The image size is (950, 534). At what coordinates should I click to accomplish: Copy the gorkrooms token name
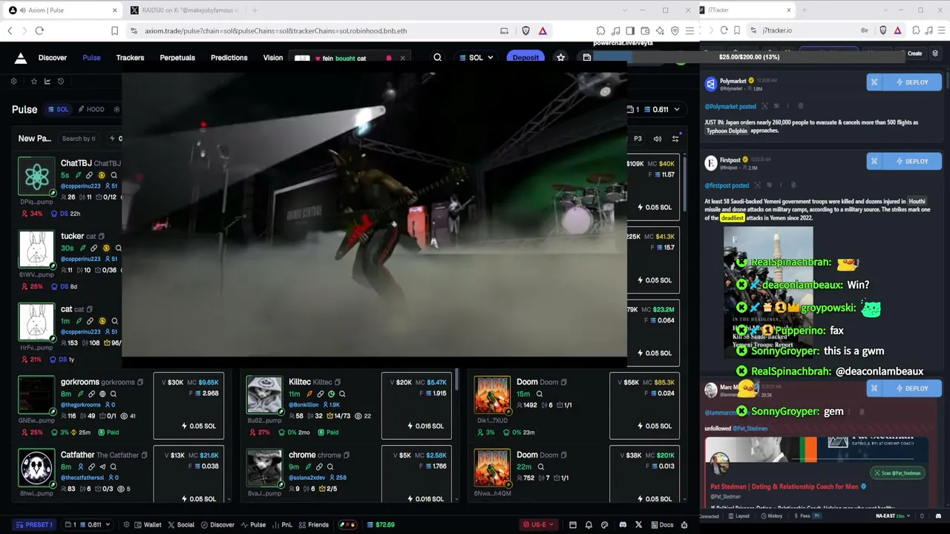point(141,382)
